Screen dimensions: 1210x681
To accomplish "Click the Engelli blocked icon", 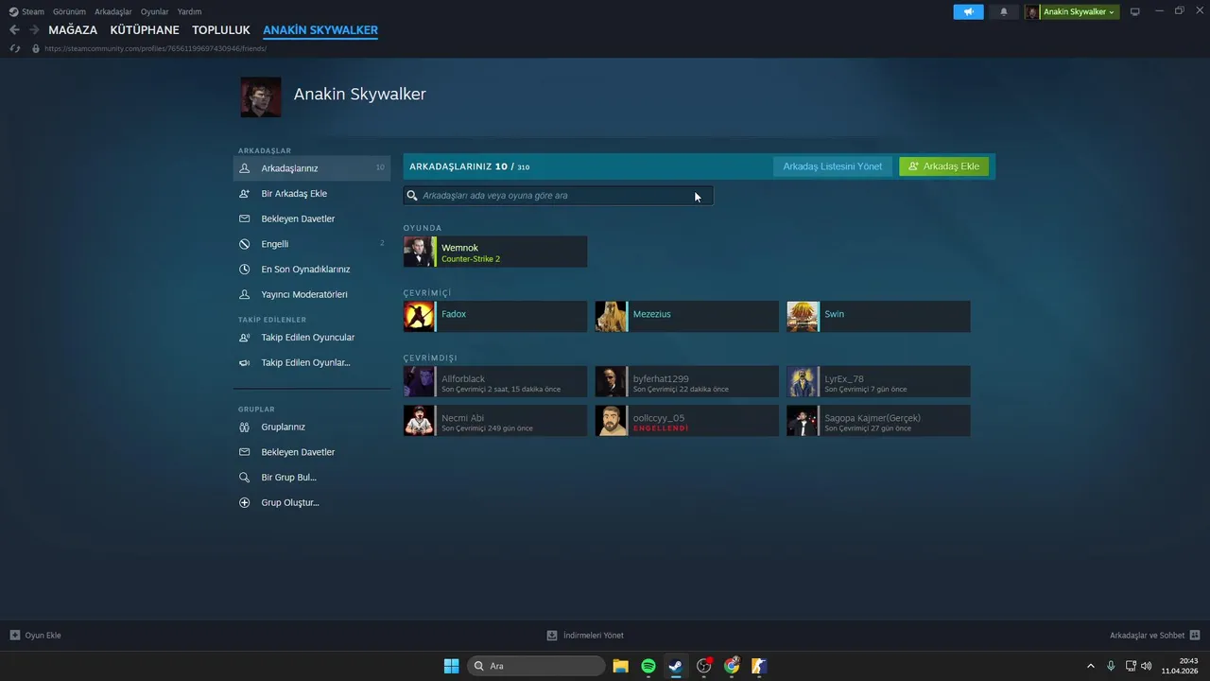I will pos(245,244).
